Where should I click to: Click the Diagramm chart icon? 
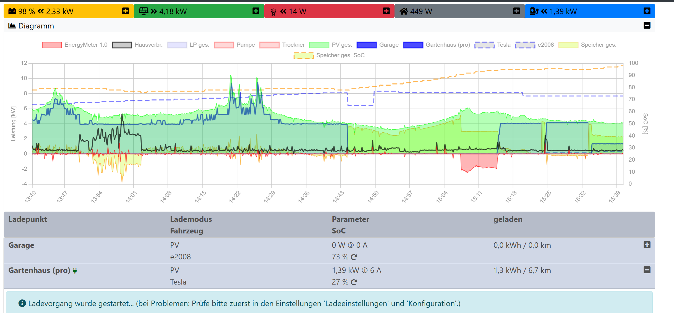point(12,26)
